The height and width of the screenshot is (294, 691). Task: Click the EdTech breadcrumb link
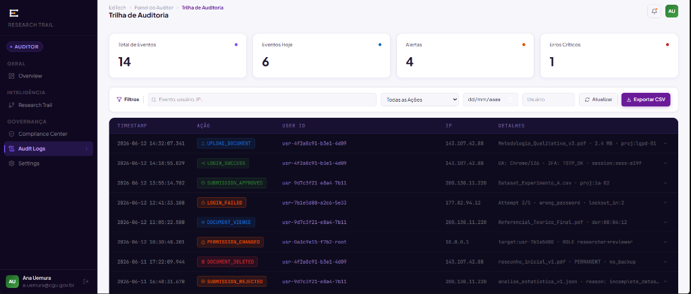pos(117,7)
